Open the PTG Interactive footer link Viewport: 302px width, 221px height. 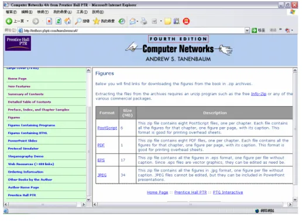pos(228,192)
